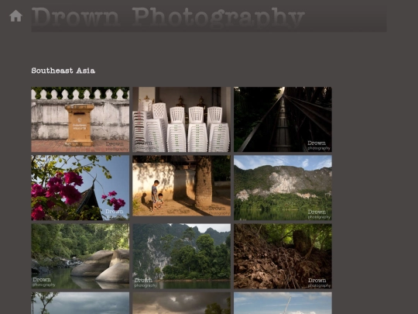The image size is (418, 314).
Task: Open the river boulders jungle photo
Action: point(81,256)
